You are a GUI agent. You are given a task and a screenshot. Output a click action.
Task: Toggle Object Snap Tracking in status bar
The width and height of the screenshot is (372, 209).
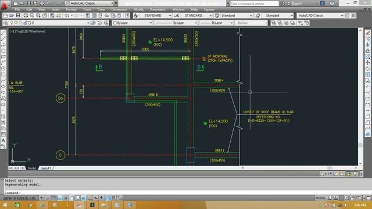(84, 198)
